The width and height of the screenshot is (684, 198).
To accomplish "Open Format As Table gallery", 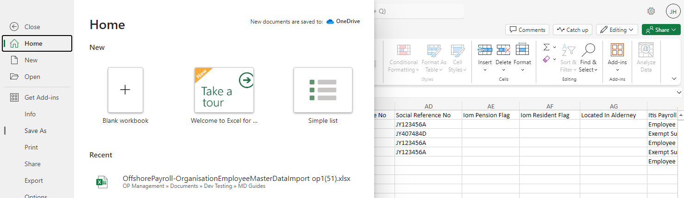I will point(434,58).
